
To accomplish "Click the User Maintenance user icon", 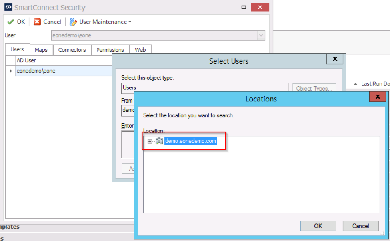I will click(73, 22).
